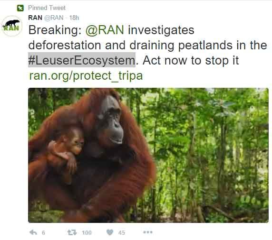Viewport: 272px width, 240px height.
Task: Expand the orangutan photo
Action: 148,155
